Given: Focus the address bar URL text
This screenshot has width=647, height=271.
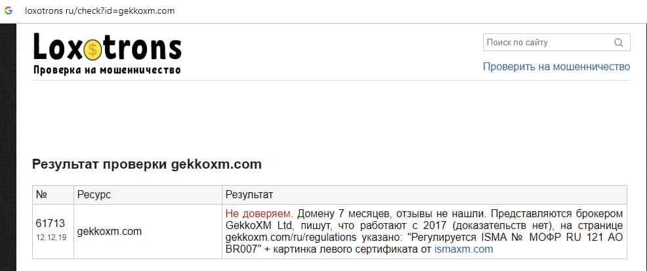Looking at the screenshot, I should (x=100, y=12).
